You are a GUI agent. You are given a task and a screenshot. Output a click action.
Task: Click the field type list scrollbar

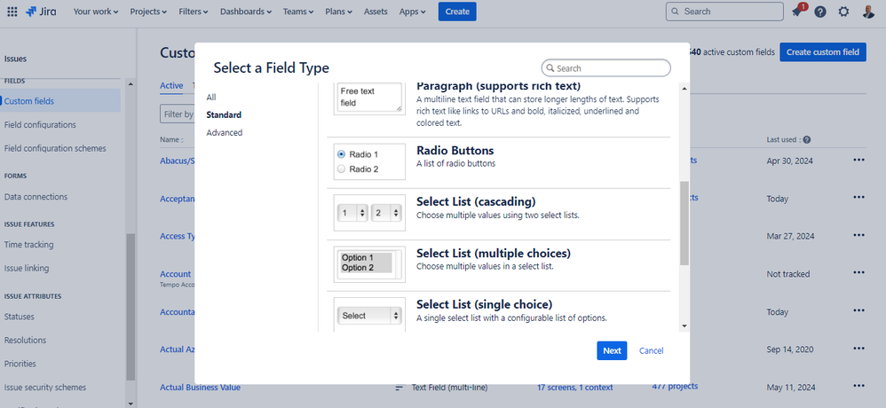(684, 223)
